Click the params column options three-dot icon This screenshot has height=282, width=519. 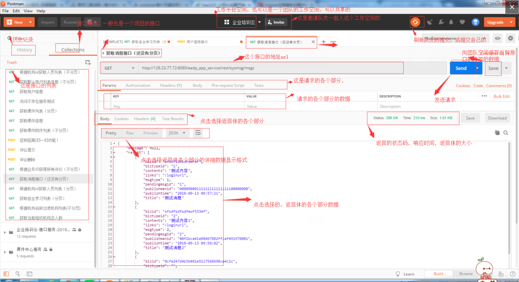(x=484, y=96)
